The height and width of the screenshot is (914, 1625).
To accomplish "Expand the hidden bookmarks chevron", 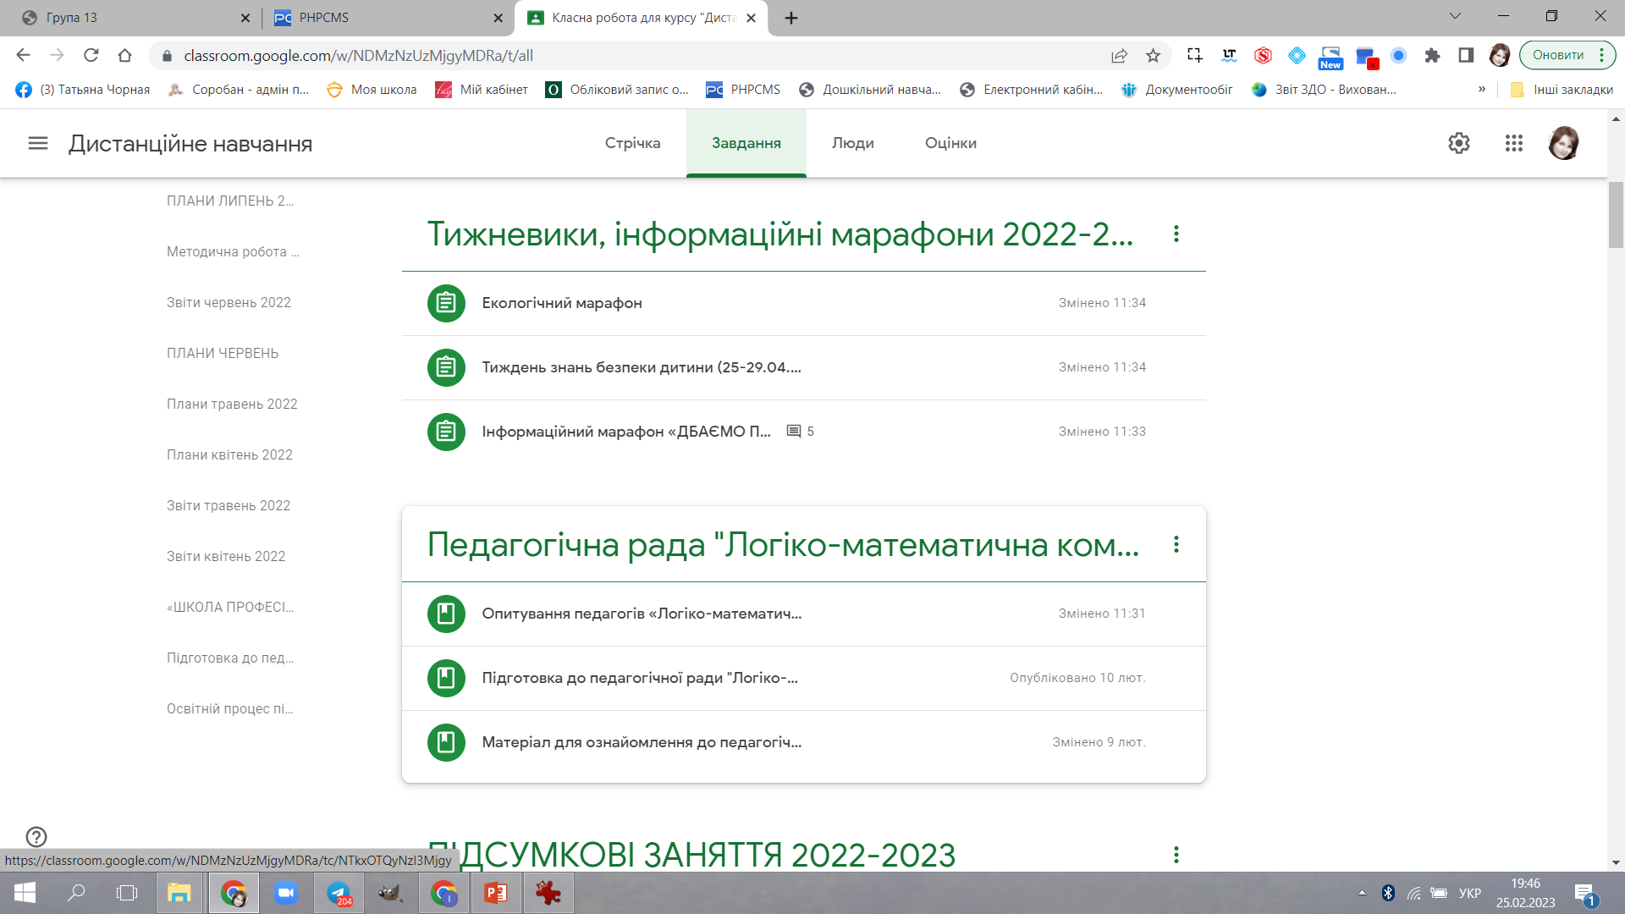I will tap(1482, 89).
